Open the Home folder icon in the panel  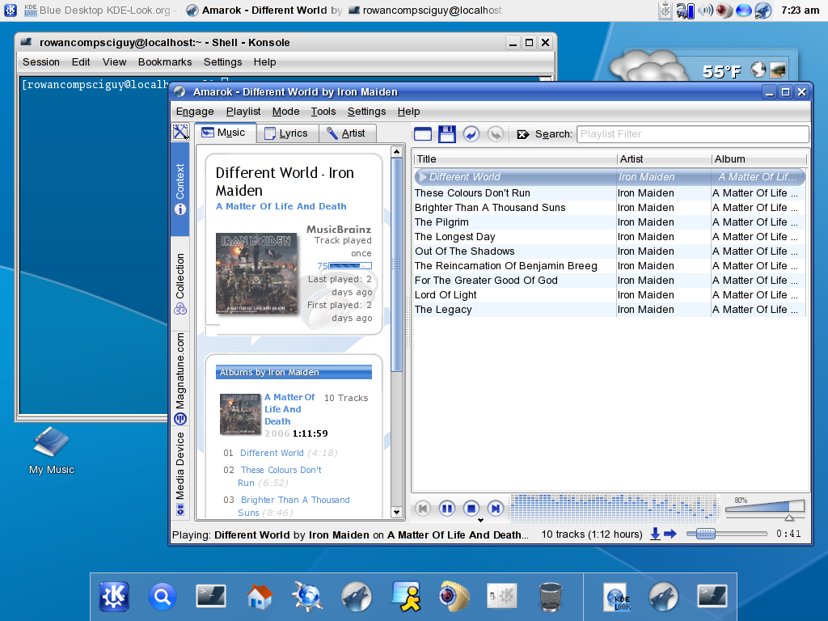click(x=260, y=597)
